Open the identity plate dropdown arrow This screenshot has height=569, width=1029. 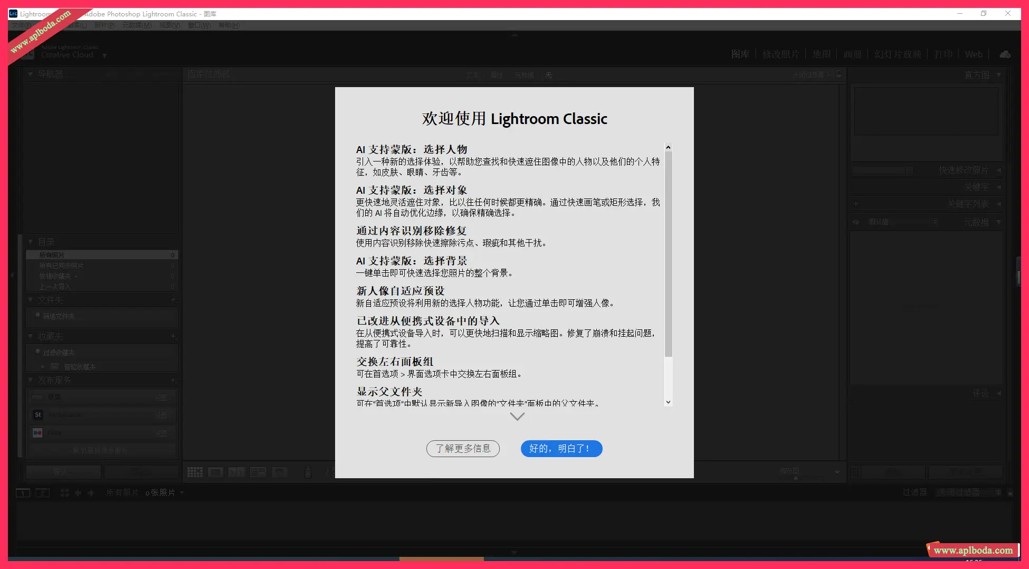(x=104, y=55)
